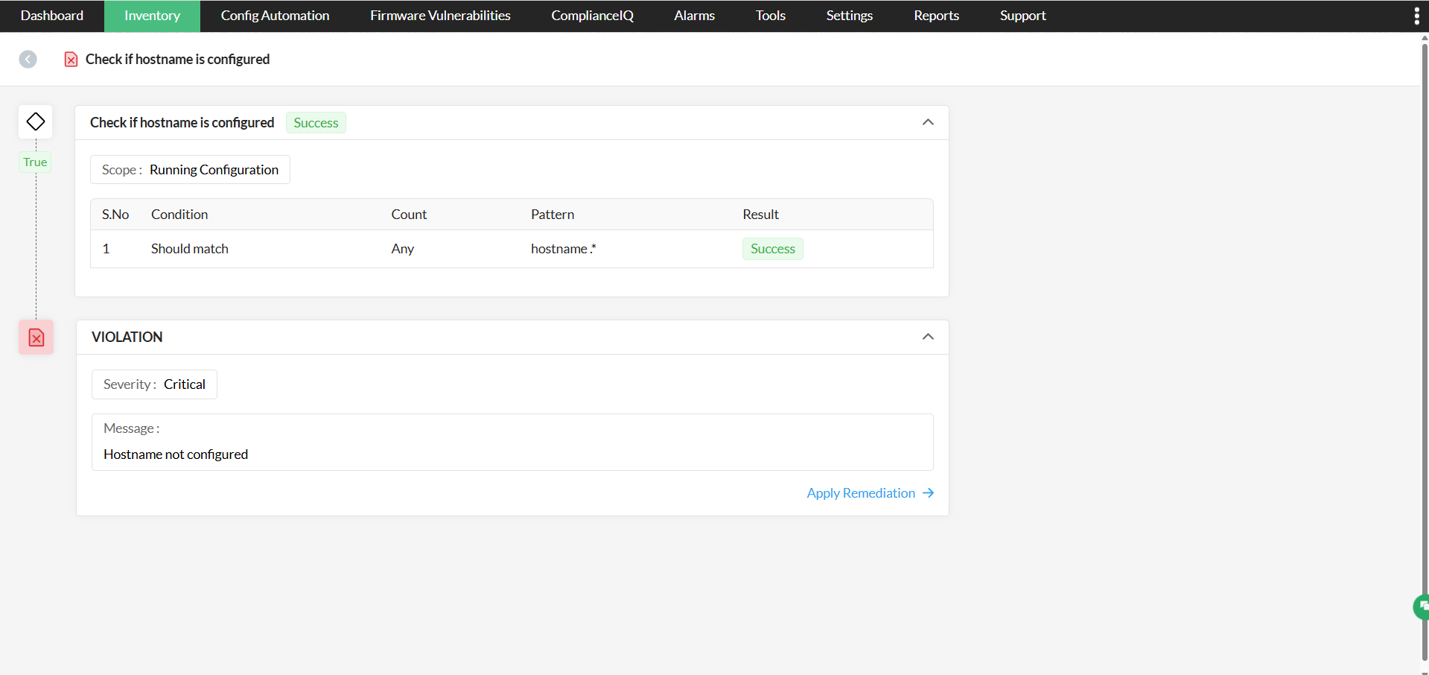Click the Success badge beside the check title
Viewport: 1429px width, 675px height.
(x=315, y=122)
